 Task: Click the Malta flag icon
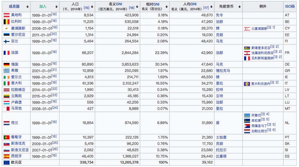pos(6,109)
